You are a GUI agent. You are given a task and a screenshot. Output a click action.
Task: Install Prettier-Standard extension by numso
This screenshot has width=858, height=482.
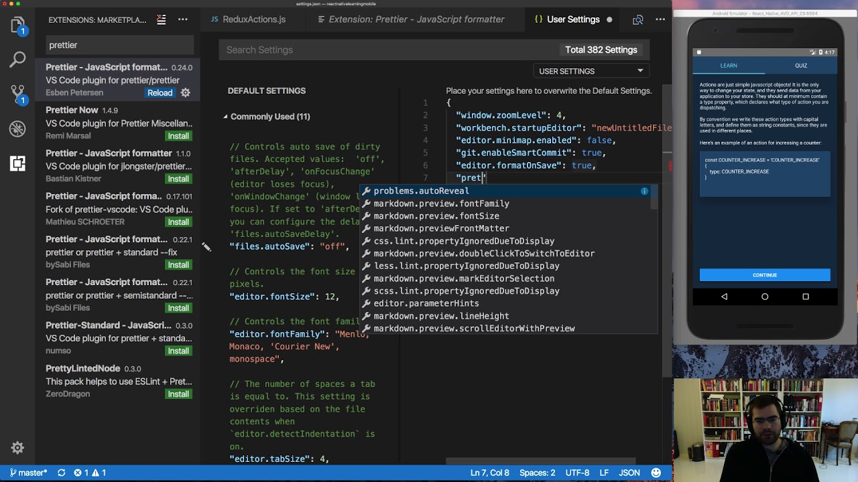click(x=178, y=351)
